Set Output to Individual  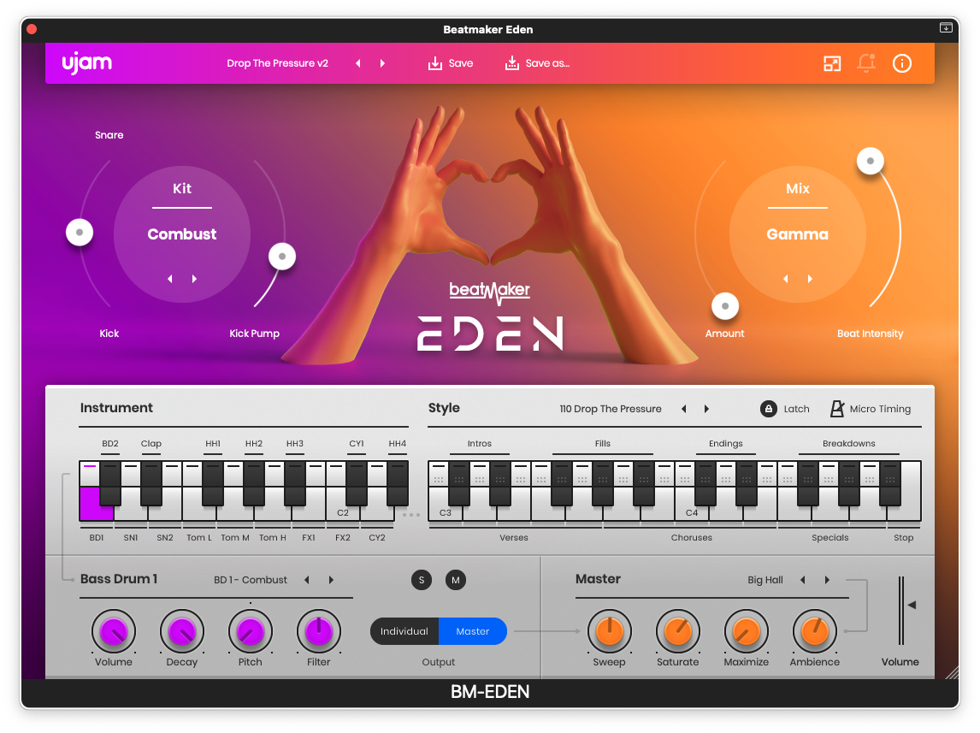(404, 631)
